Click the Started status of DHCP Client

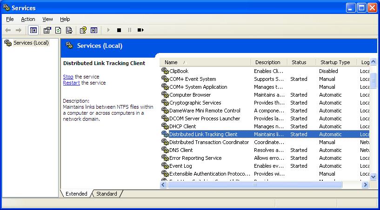[299, 126]
